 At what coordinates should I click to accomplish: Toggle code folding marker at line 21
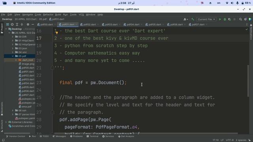pyautogui.click(x=52, y=68)
